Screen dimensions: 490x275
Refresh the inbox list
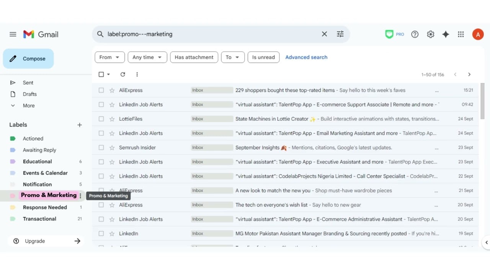(x=122, y=74)
